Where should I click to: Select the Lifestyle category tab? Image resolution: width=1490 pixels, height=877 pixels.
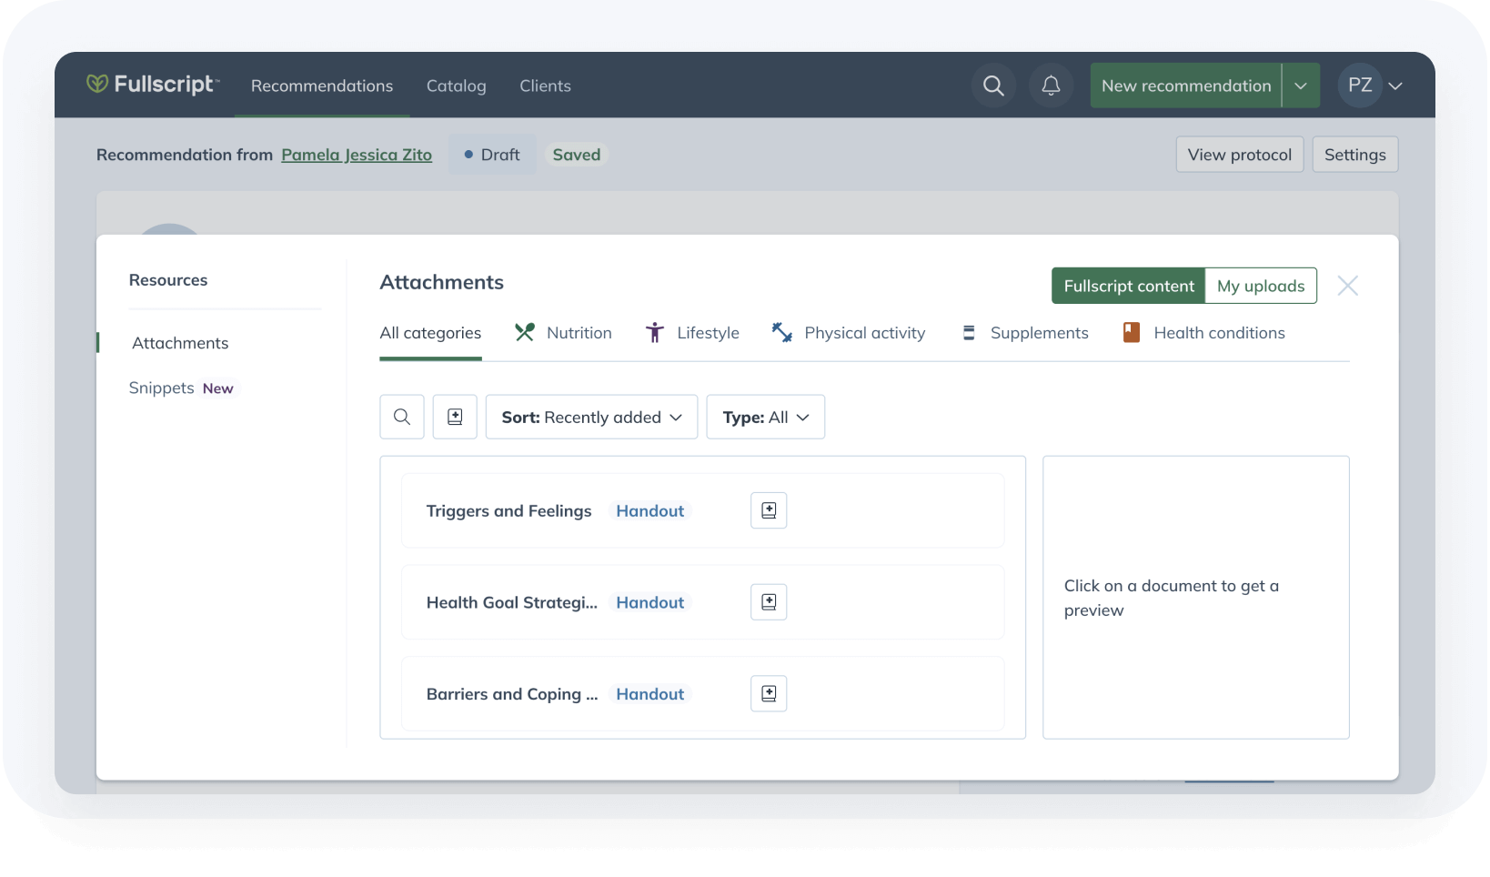[692, 332]
